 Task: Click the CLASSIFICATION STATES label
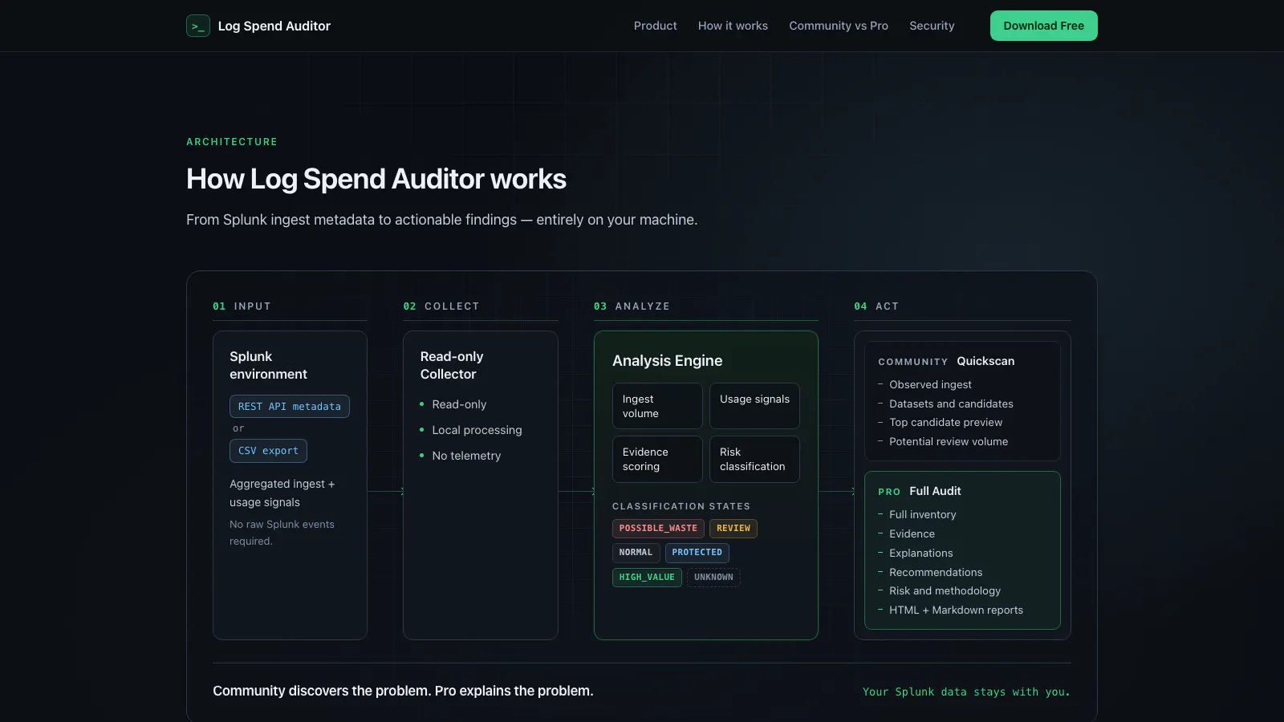coord(681,506)
